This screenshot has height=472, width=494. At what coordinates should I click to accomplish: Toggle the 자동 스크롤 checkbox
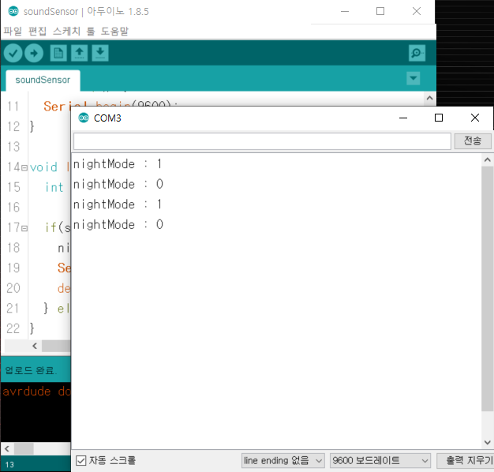(81, 461)
